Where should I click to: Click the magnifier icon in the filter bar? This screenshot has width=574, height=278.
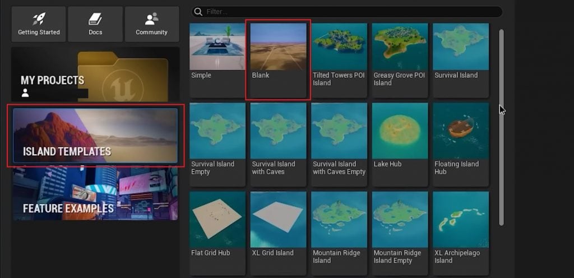coord(198,12)
